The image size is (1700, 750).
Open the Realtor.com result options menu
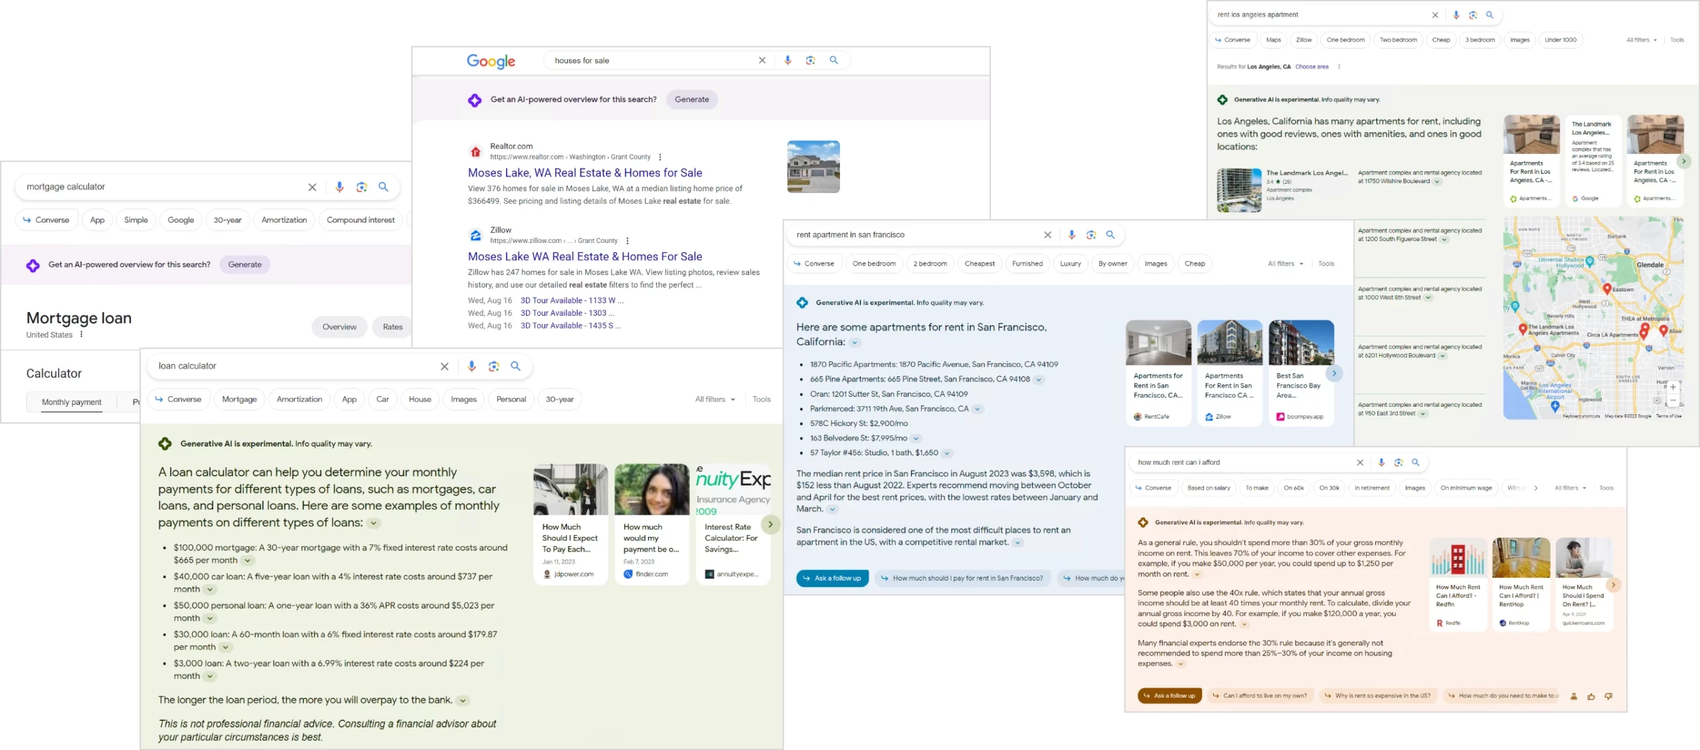[660, 157]
